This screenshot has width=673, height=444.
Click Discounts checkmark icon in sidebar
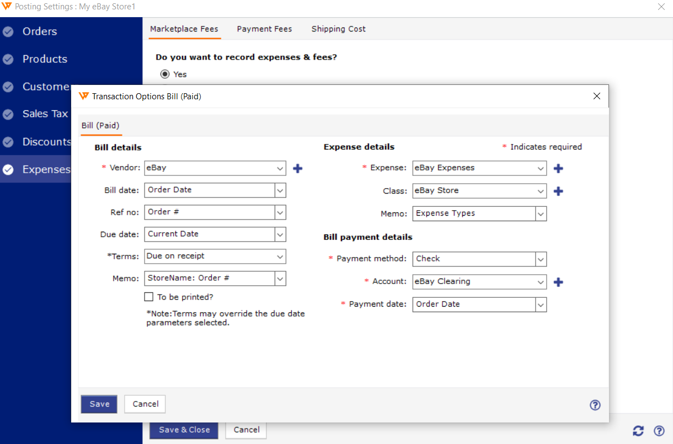pyautogui.click(x=8, y=142)
